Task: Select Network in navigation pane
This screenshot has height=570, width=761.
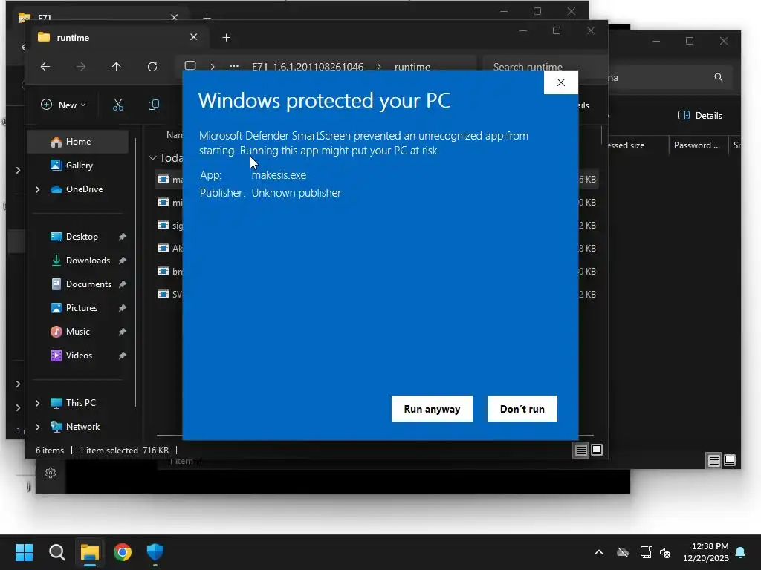Action: pos(77,427)
